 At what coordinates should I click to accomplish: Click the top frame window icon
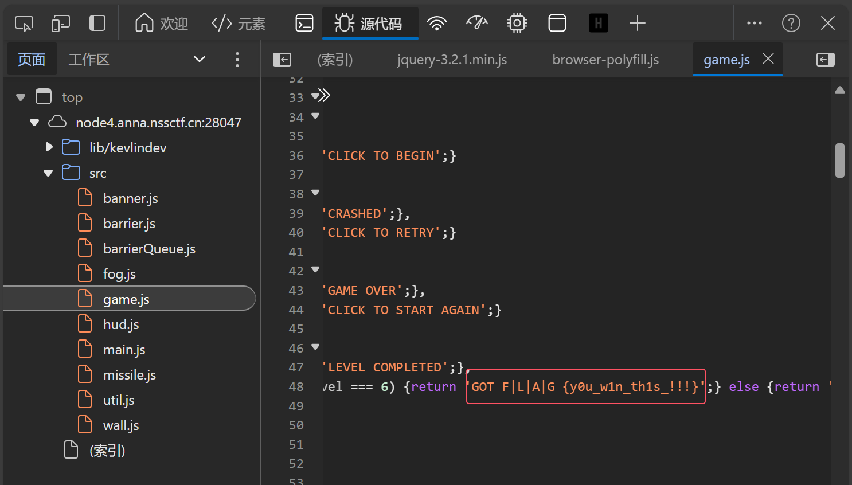tap(44, 97)
